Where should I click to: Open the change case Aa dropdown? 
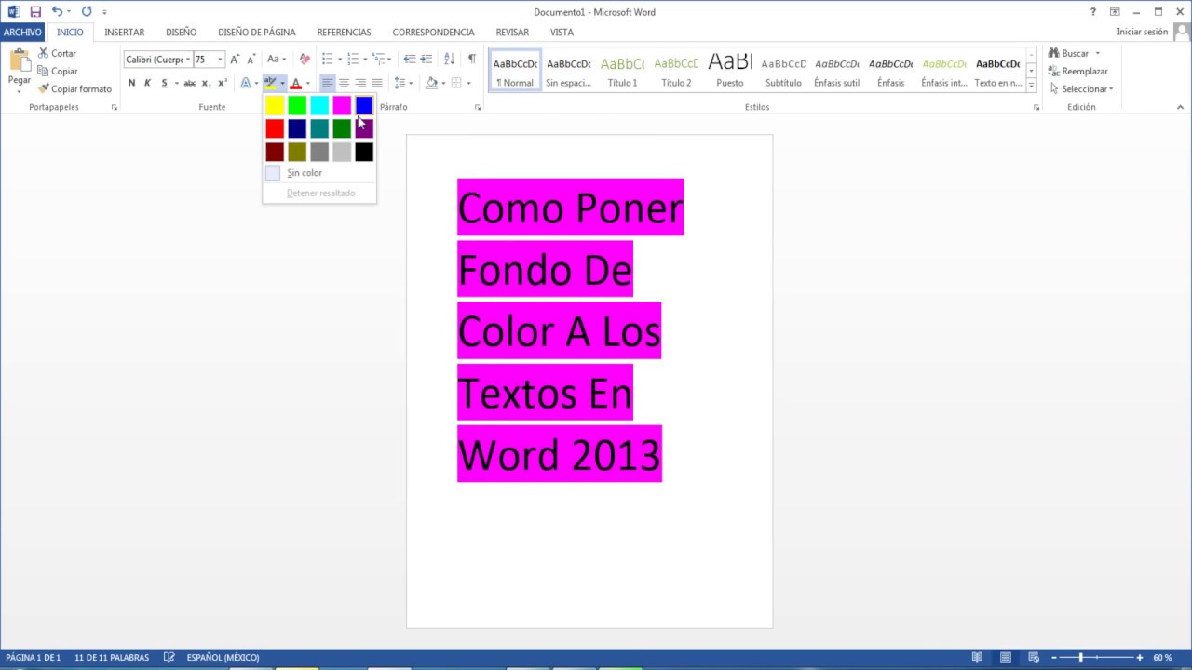(x=276, y=60)
